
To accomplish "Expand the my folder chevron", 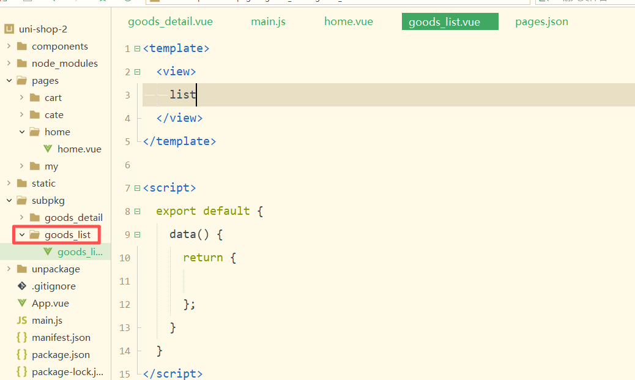I will pyautogui.click(x=22, y=166).
